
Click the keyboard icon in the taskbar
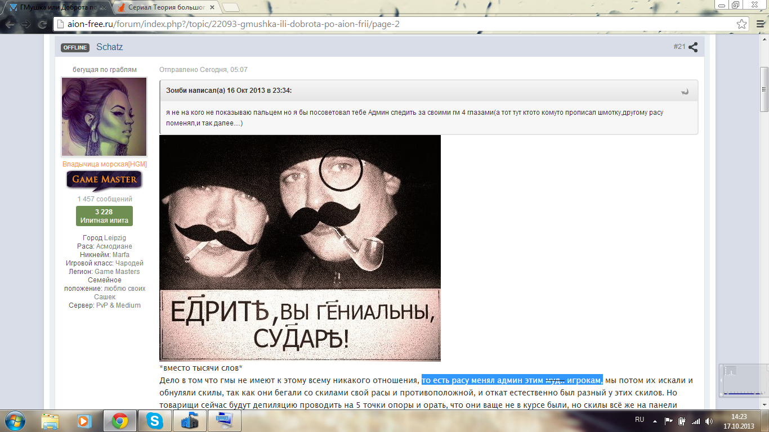[223, 421]
